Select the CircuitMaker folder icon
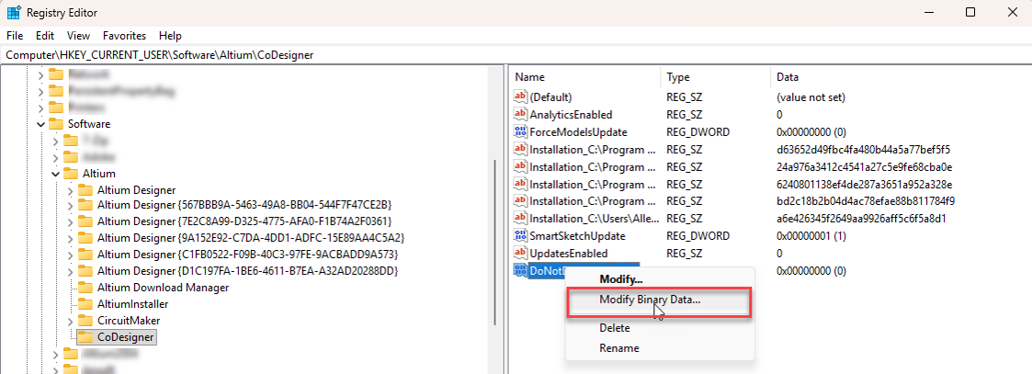This screenshot has height=374, width=1032. point(85,321)
